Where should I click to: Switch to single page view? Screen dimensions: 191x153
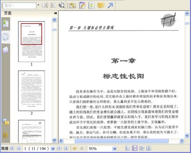click(x=128, y=148)
